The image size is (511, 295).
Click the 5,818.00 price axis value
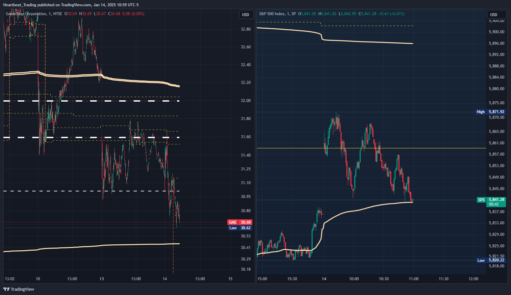(497, 266)
